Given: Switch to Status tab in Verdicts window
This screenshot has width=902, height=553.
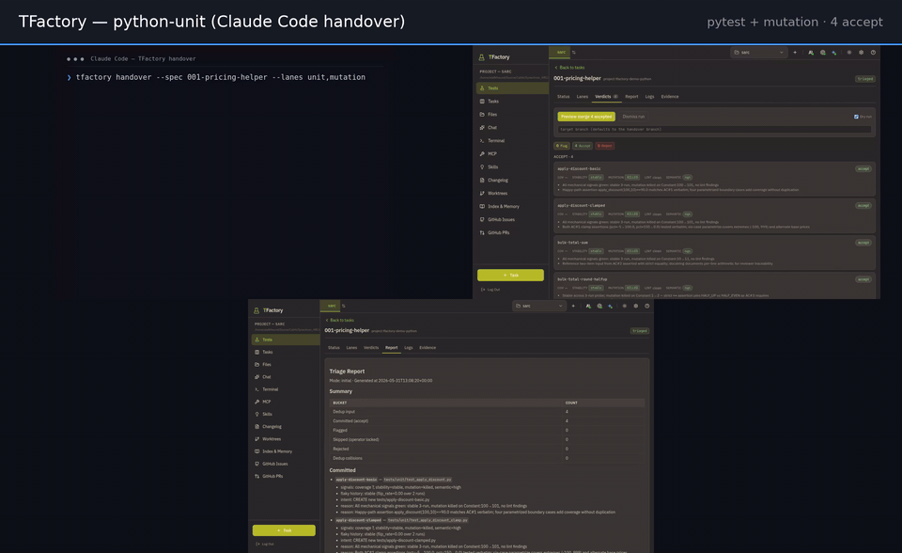Looking at the screenshot, I should coord(563,97).
